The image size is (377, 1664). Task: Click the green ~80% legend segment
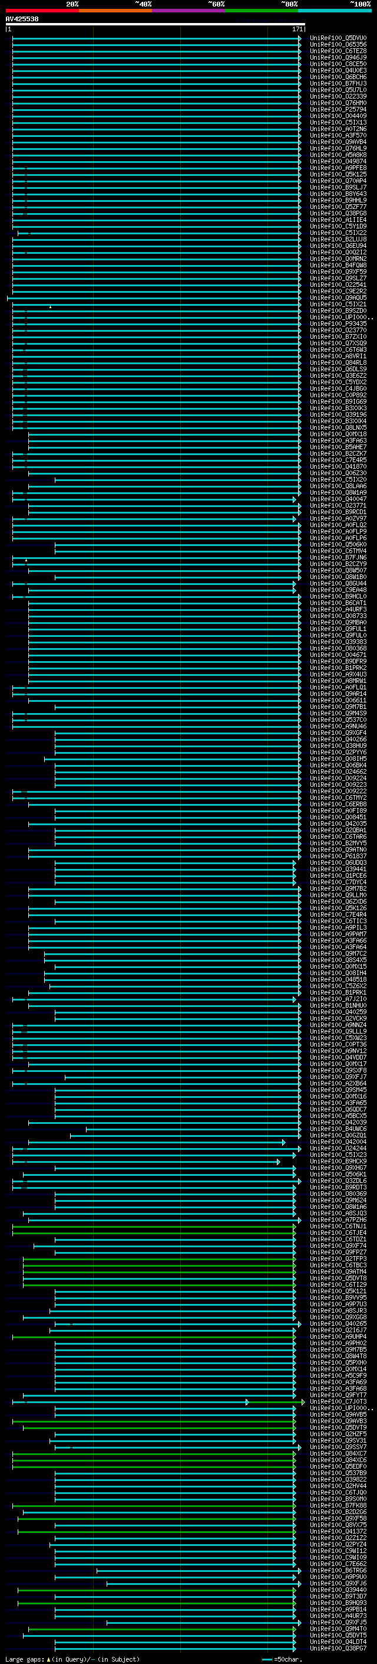[262, 11]
